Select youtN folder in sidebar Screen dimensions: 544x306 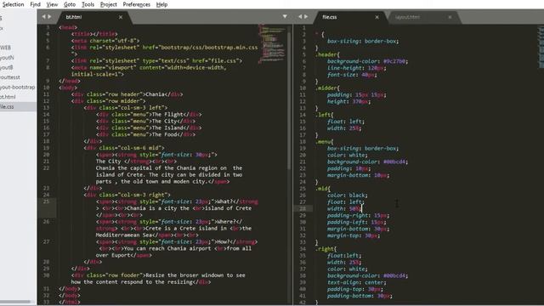[x=7, y=58]
